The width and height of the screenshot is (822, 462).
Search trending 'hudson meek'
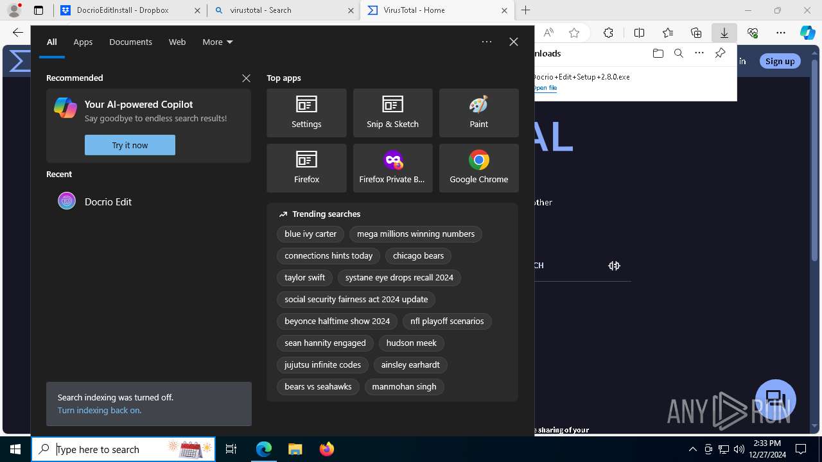click(x=412, y=343)
